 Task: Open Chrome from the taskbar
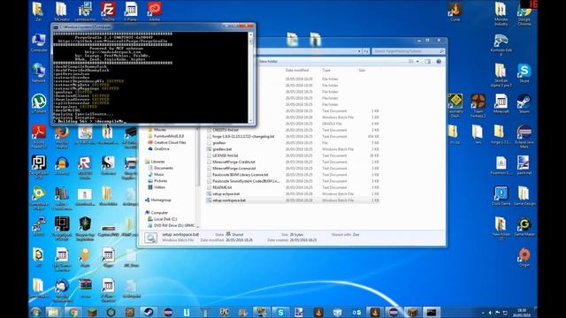73,312
